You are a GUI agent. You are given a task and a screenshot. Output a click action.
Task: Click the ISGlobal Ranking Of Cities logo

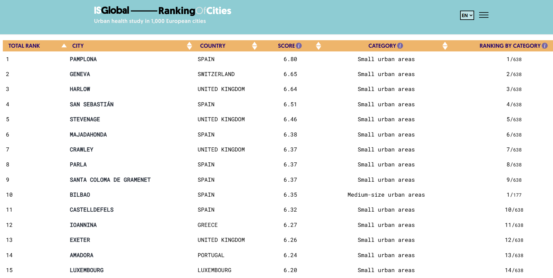[163, 11]
